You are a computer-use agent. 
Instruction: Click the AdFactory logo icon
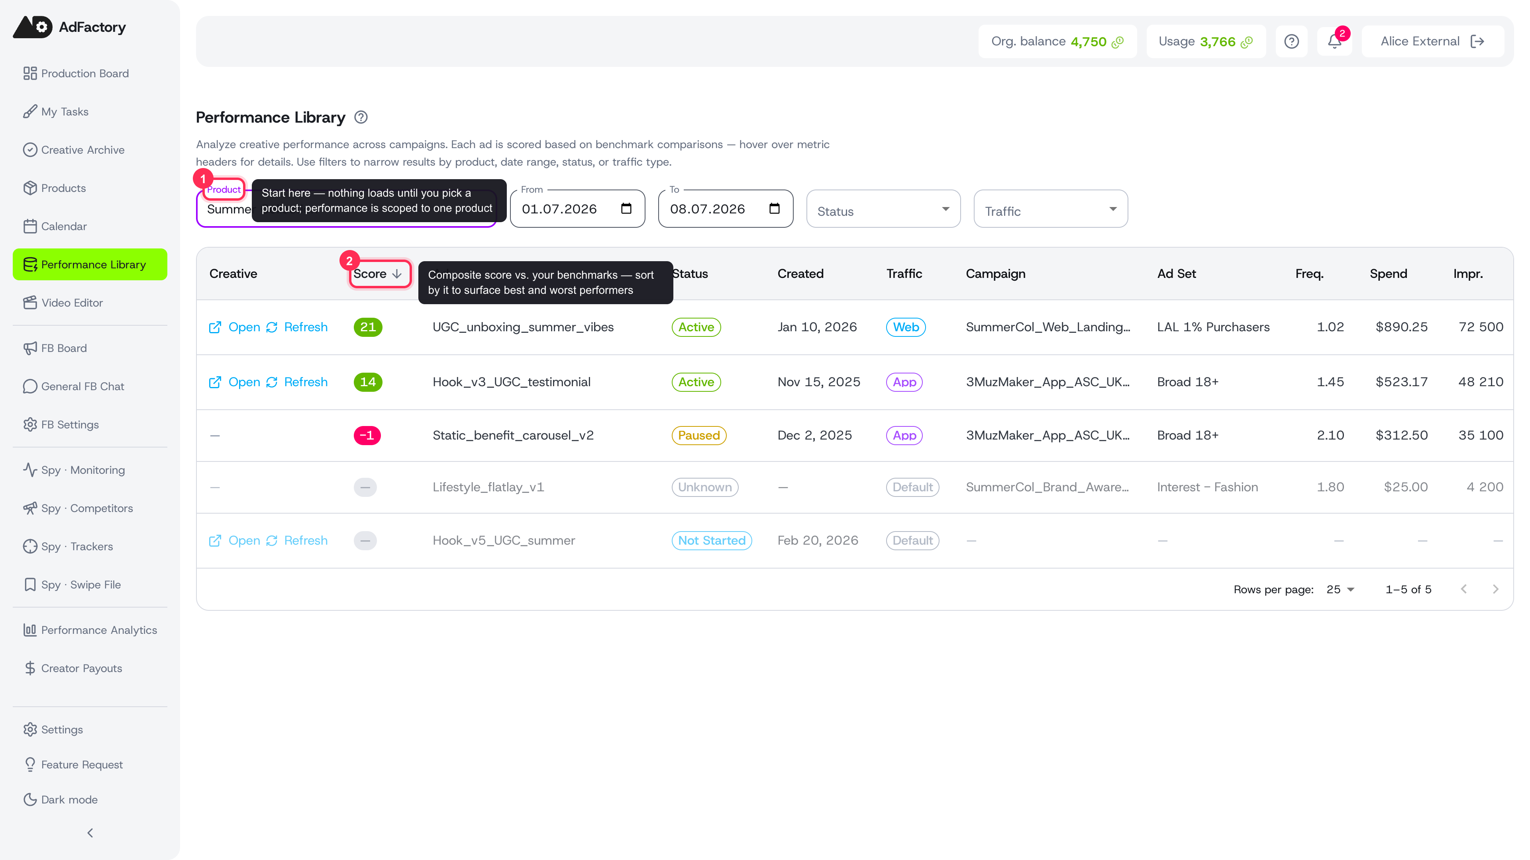(x=33, y=27)
